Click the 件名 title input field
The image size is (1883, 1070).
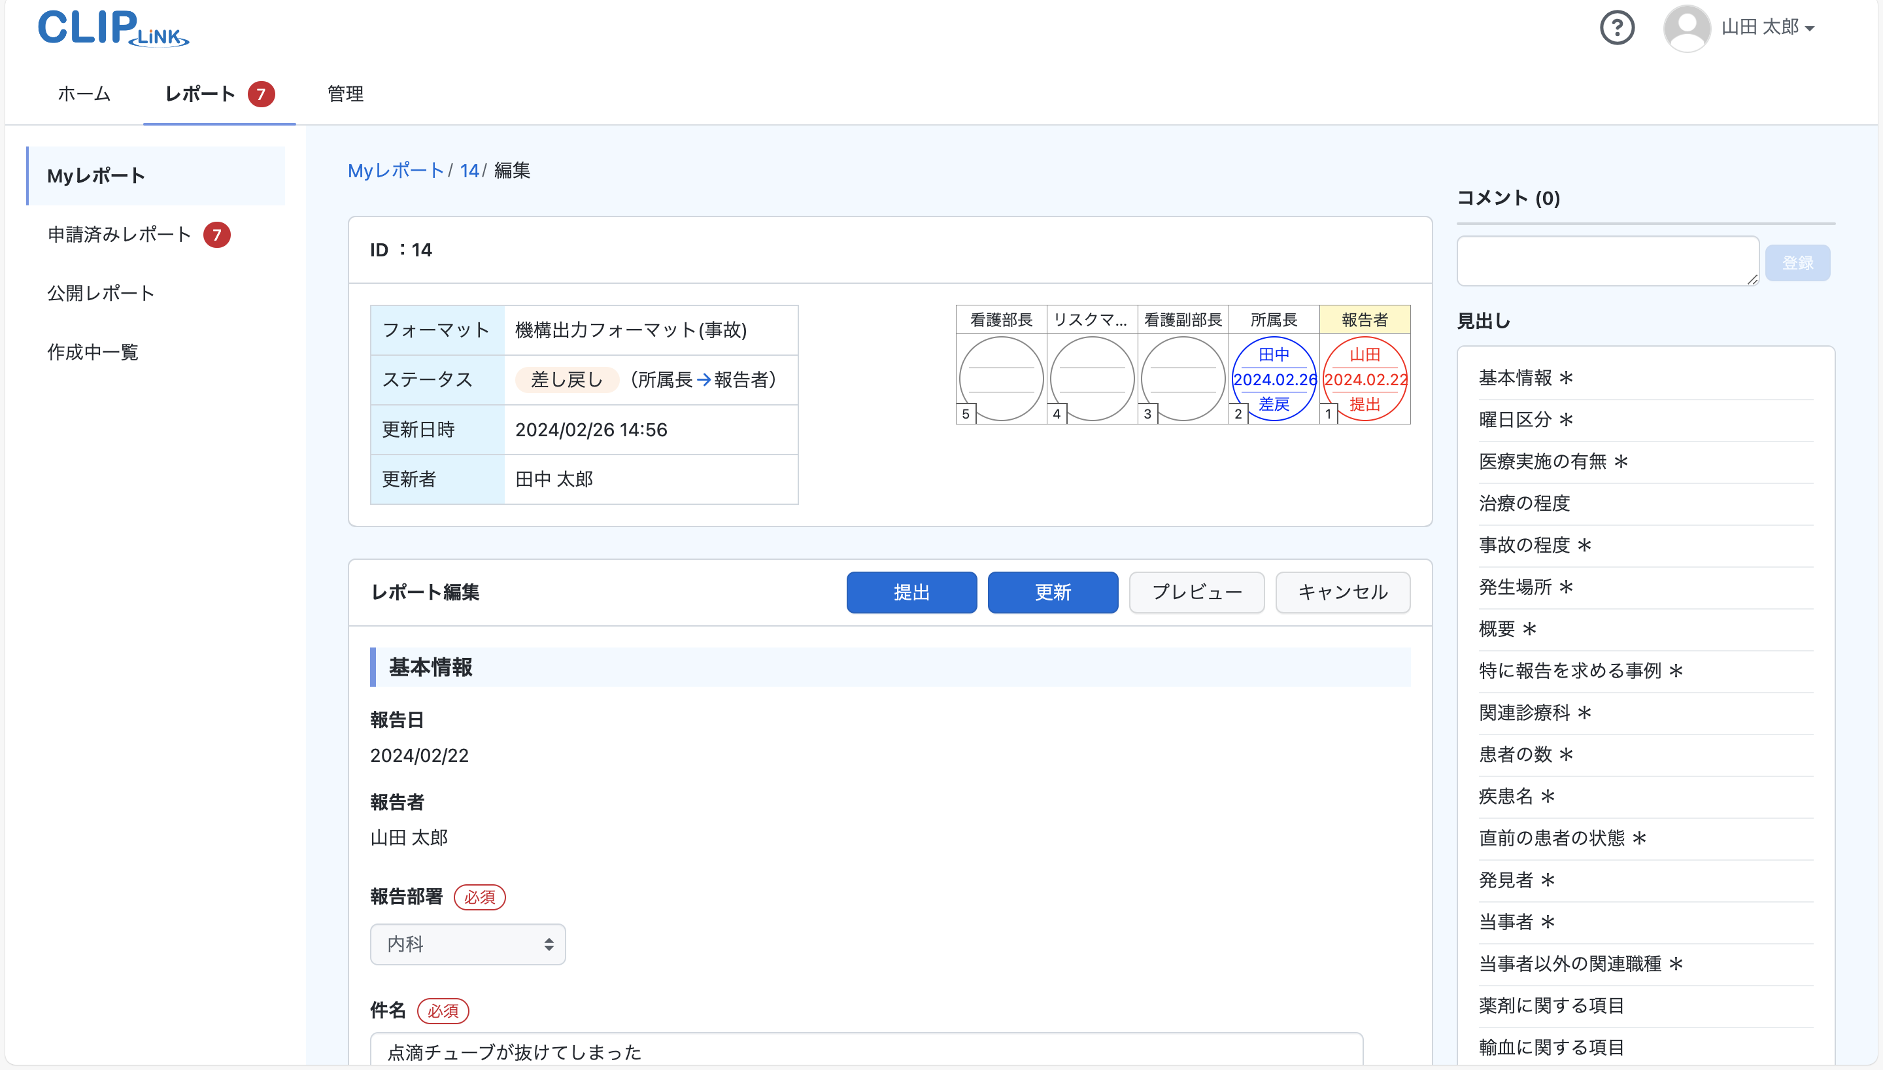click(x=866, y=1051)
